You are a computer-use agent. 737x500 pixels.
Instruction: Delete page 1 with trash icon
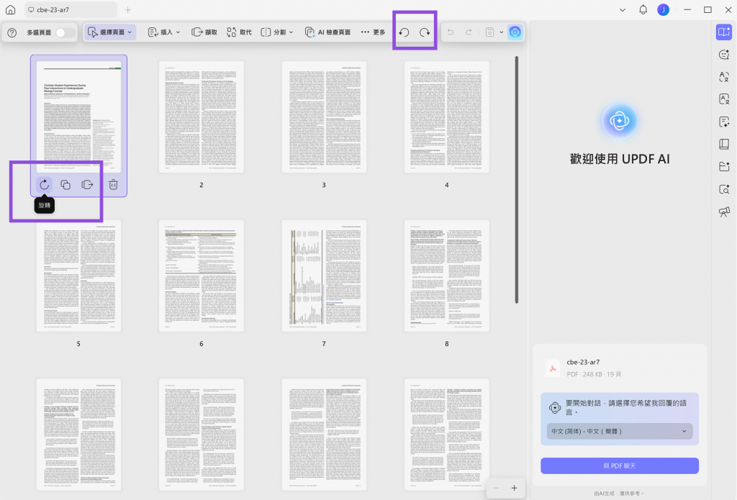113,185
